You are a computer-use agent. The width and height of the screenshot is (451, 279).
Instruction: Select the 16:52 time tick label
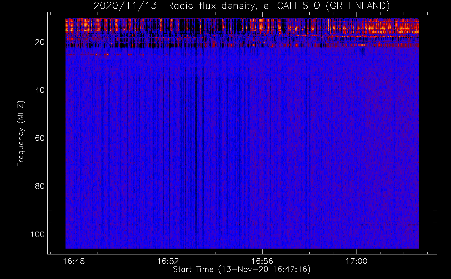coord(168,261)
